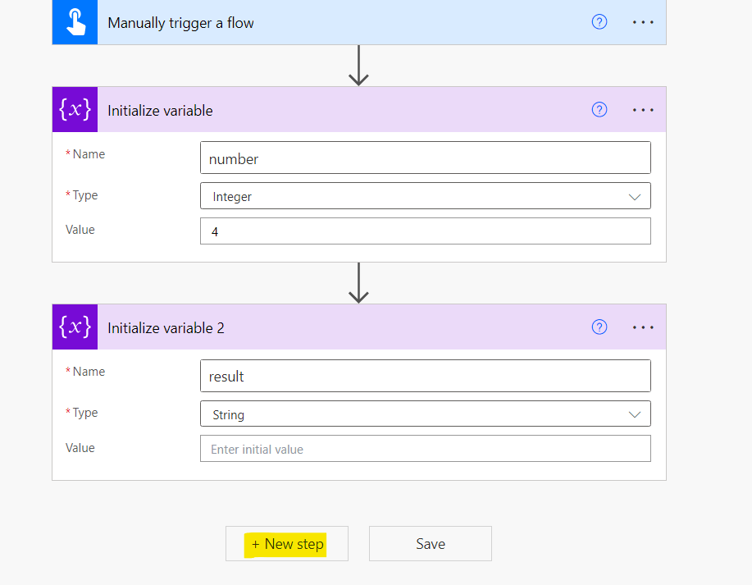This screenshot has width=752, height=585.
Task: Click the empty Enter initial value field
Action: click(426, 448)
